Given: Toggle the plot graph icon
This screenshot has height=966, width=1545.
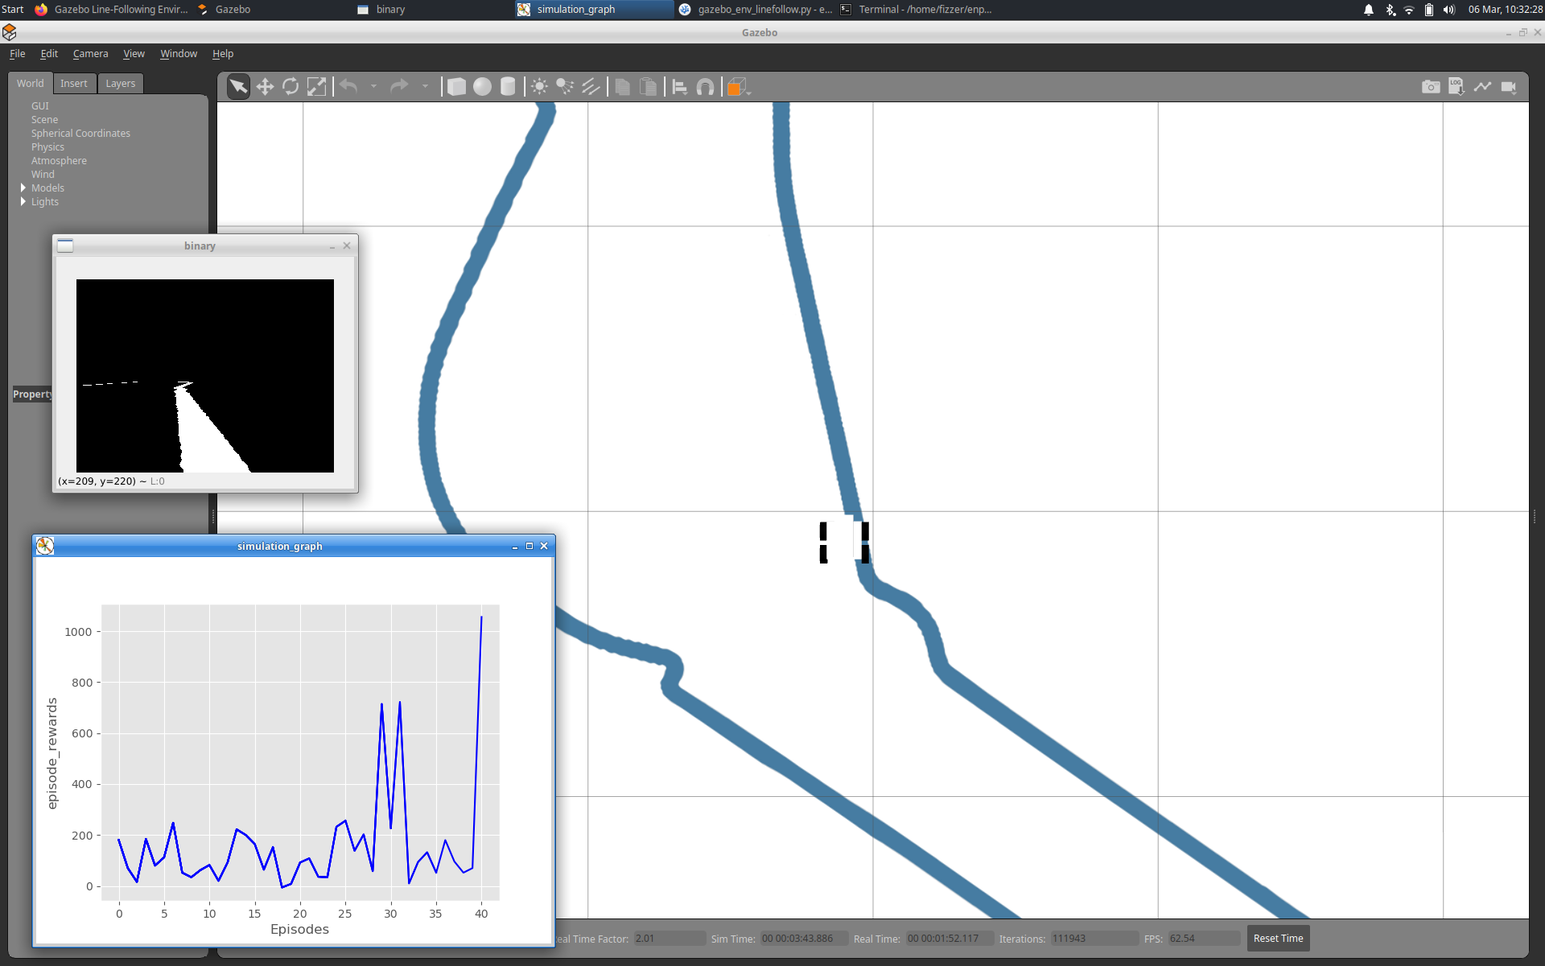Looking at the screenshot, I should click(x=1482, y=87).
